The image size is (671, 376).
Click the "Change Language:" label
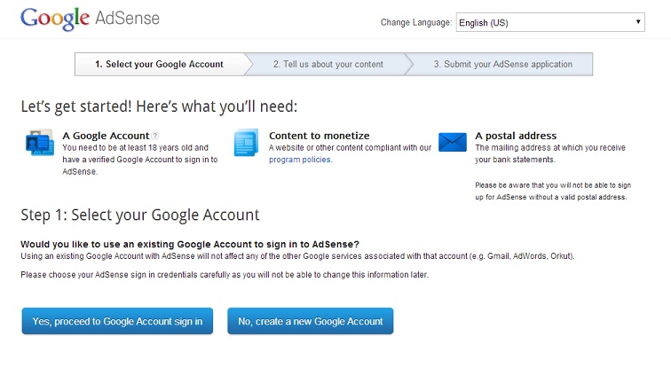(416, 22)
